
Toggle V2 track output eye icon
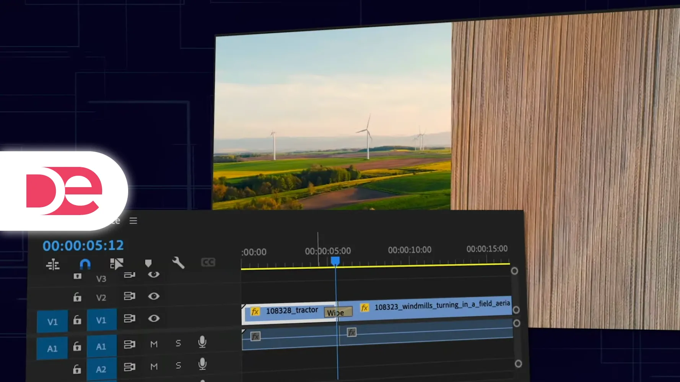(x=154, y=296)
